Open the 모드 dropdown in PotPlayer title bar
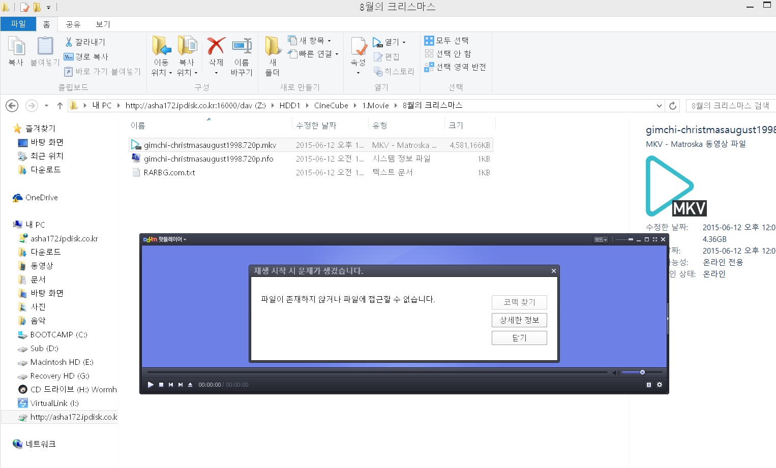 coord(601,239)
